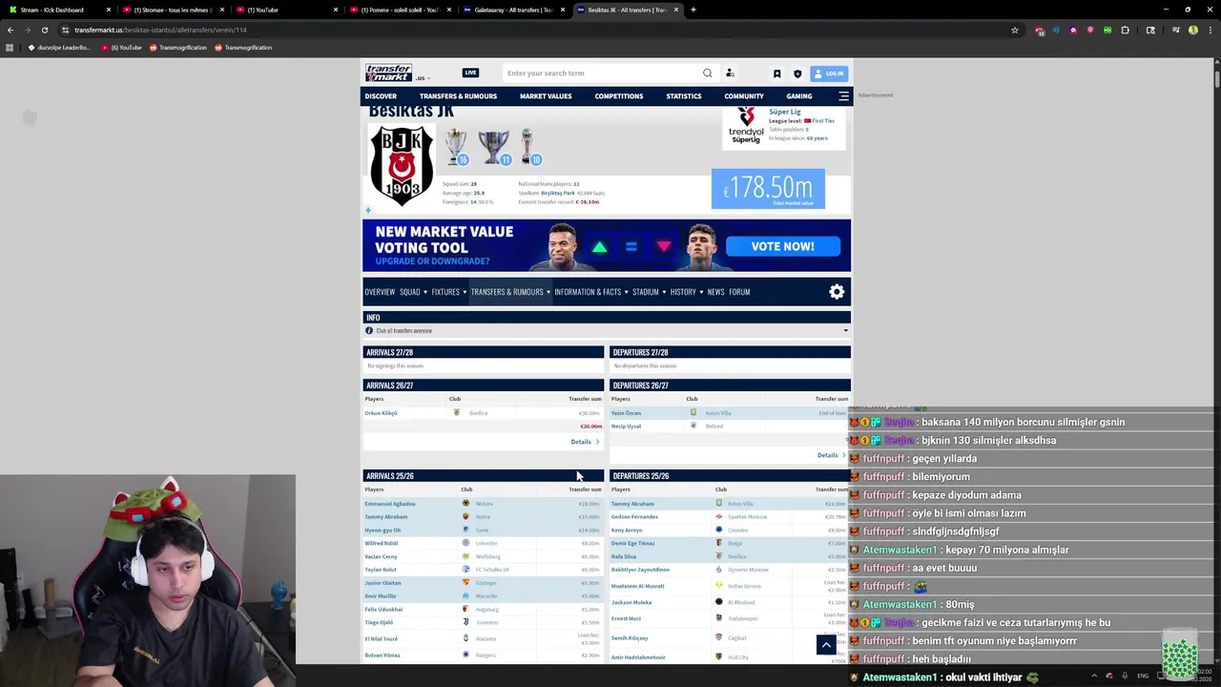Click the info icon beside Club all transfers overview

tap(369, 330)
